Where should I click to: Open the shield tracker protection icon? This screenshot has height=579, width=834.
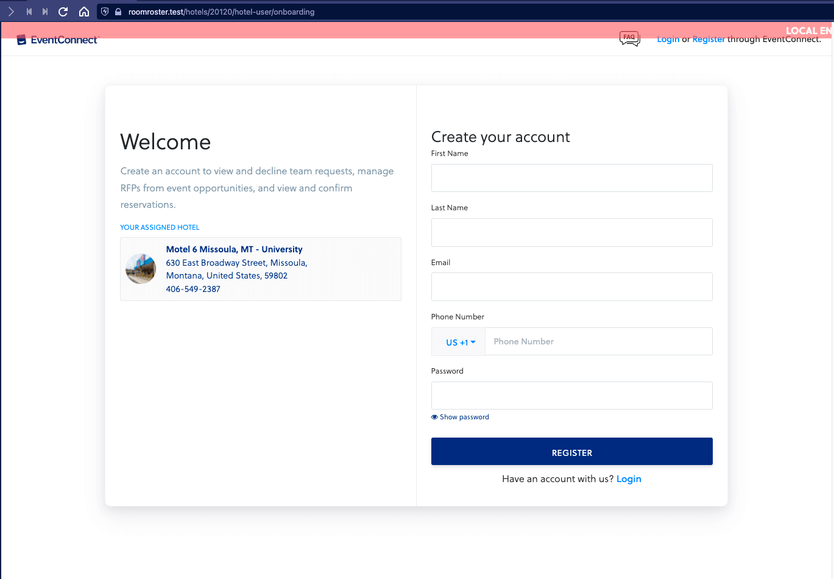click(x=105, y=12)
